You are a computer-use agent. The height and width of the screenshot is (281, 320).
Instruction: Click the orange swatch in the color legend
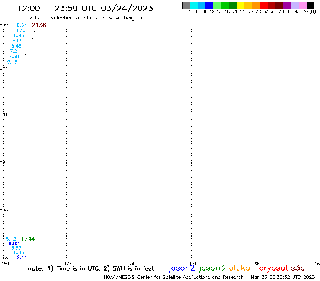[x=256, y=5]
